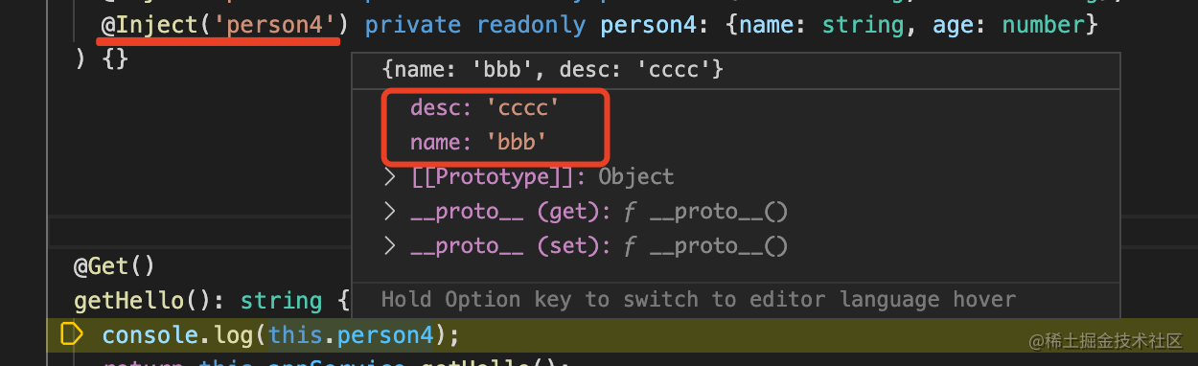Expand the __proto__ (set) chevron

pyautogui.click(x=389, y=246)
